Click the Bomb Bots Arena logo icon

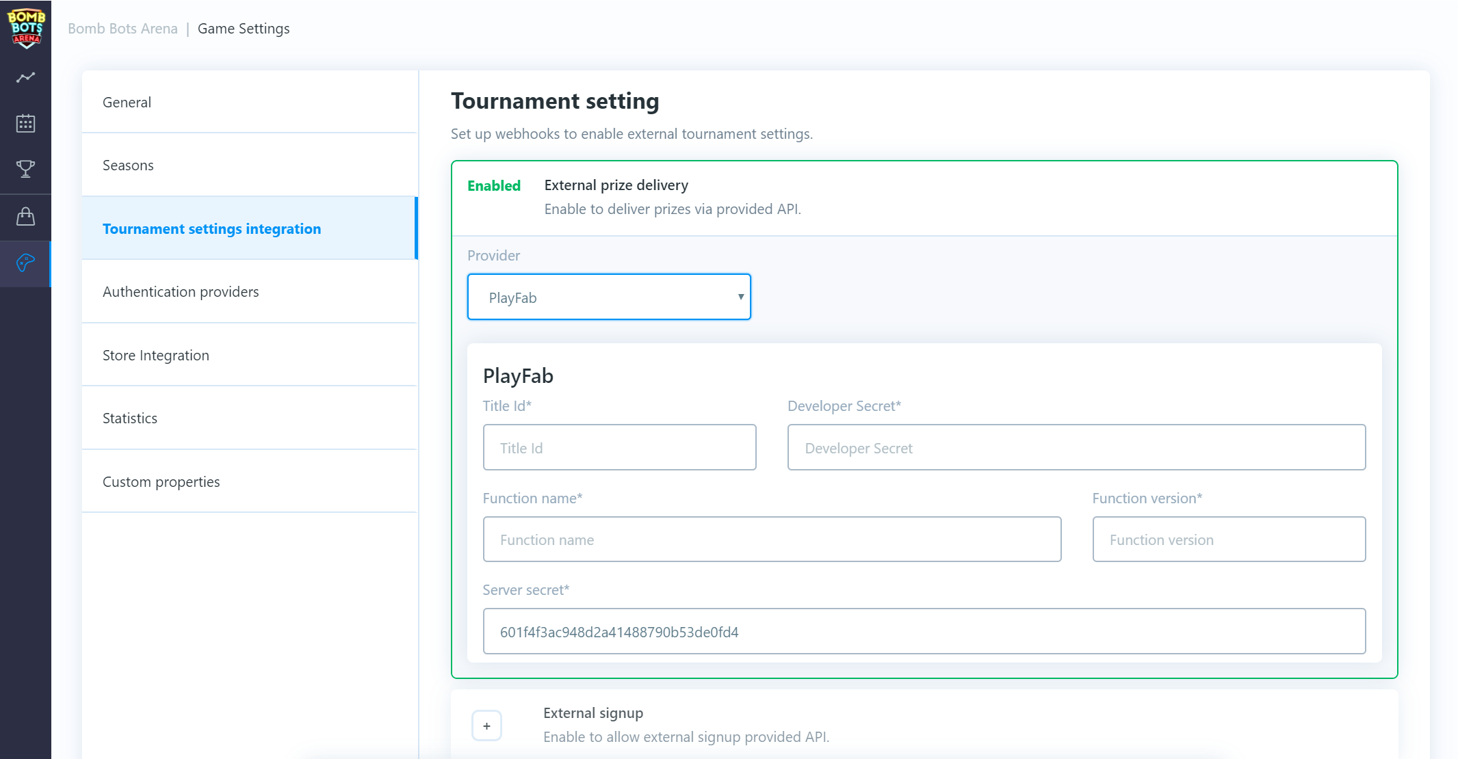pyautogui.click(x=25, y=26)
